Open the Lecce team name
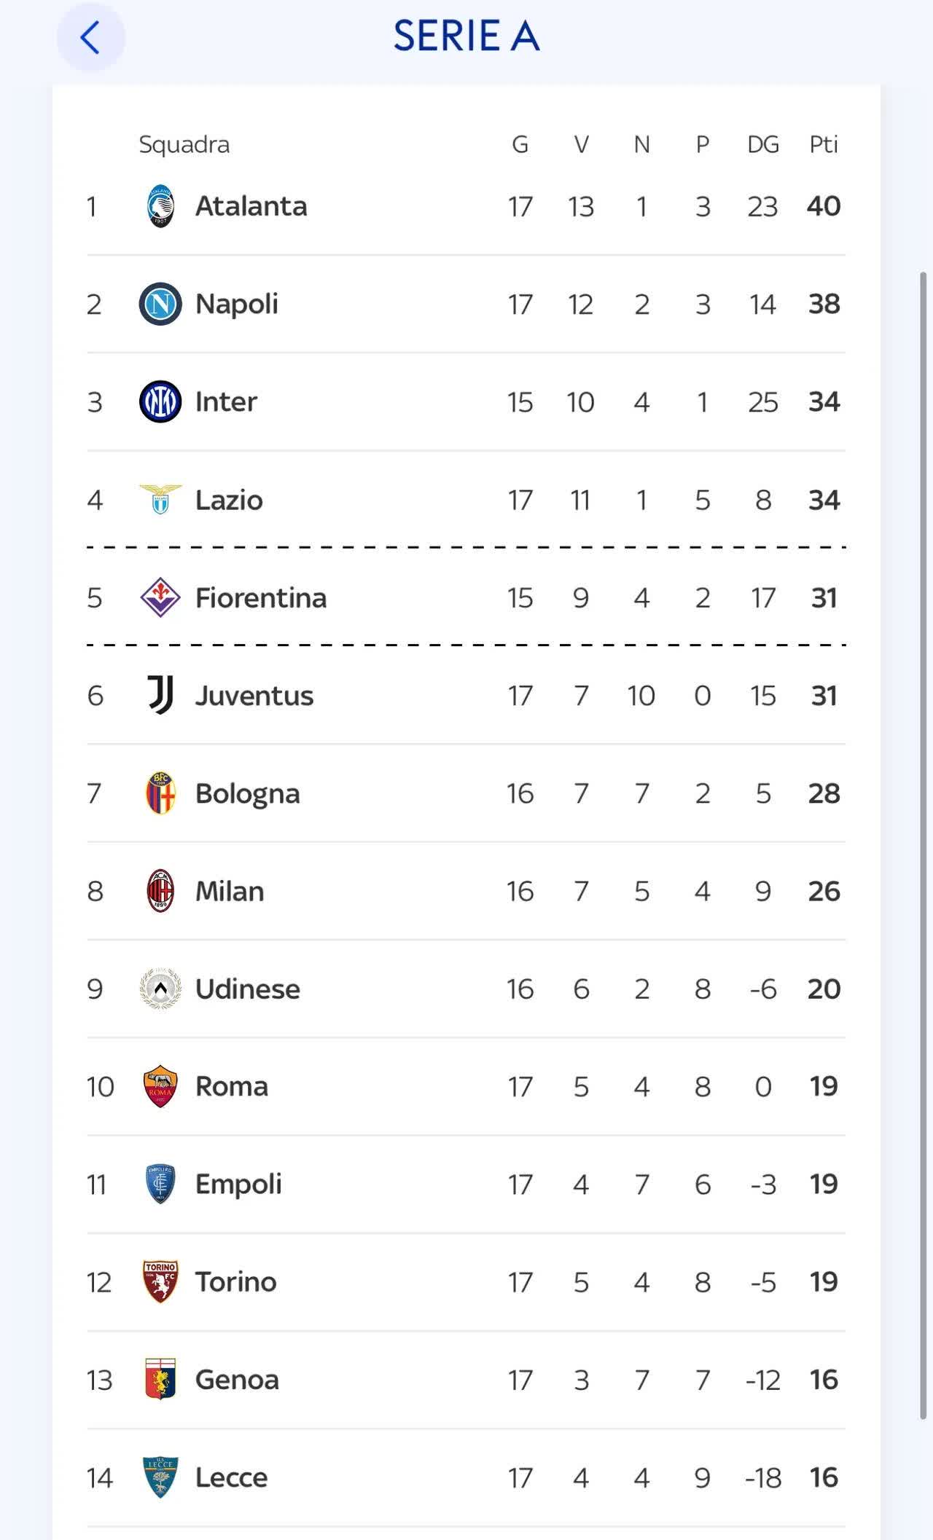Viewport: 933px width, 1540px height. coord(231,1477)
